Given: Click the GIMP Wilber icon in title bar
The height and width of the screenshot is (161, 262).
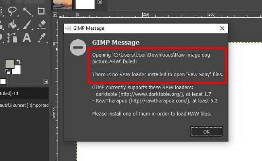Looking at the screenshot, I should click(x=68, y=28).
